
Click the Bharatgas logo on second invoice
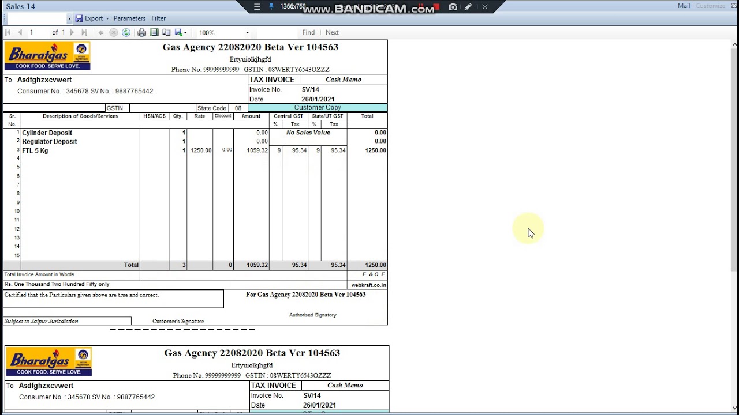point(49,362)
